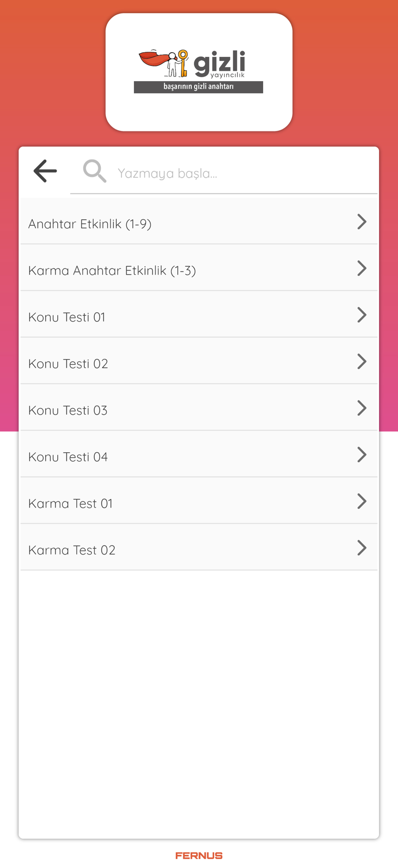Tap the arrow on Konu Testi 01
This screenshot has width=398, height=863.
pos(362,315)
